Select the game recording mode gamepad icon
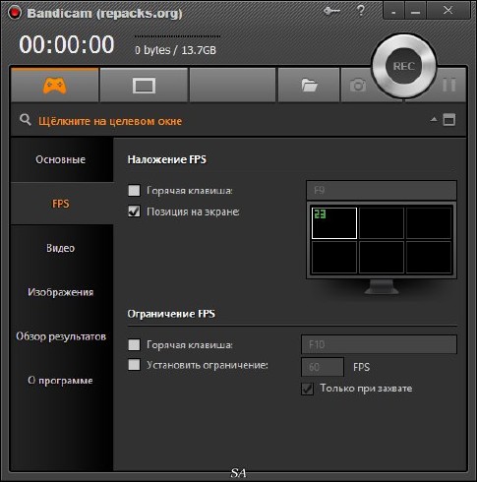The height and width of the screenshot is (482, 477). 54,86
